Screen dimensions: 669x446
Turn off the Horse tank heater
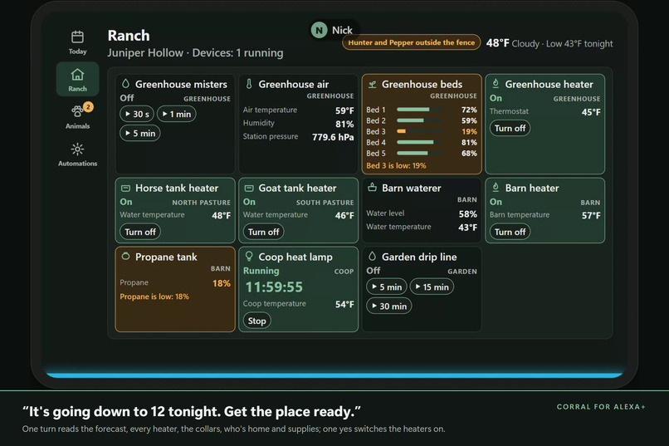click(140, 232)
